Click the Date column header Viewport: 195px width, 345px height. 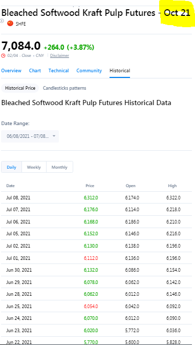point(10,186)
